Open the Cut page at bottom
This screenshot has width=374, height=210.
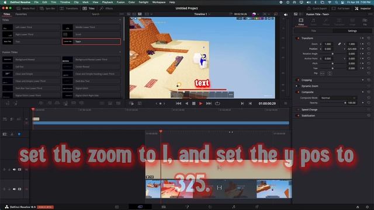point(140,207)
